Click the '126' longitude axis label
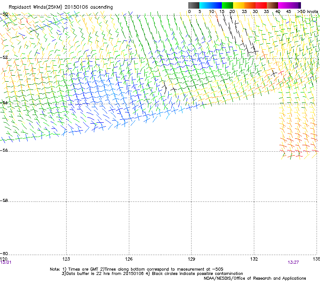This screenshot has height=281, width=320. (x=129, y=259)
